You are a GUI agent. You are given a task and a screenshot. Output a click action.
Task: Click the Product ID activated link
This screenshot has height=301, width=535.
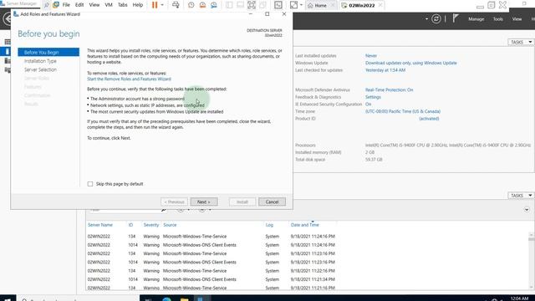[x=429, y=119]
